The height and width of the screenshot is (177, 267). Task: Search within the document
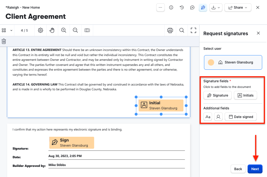point(182,30)
